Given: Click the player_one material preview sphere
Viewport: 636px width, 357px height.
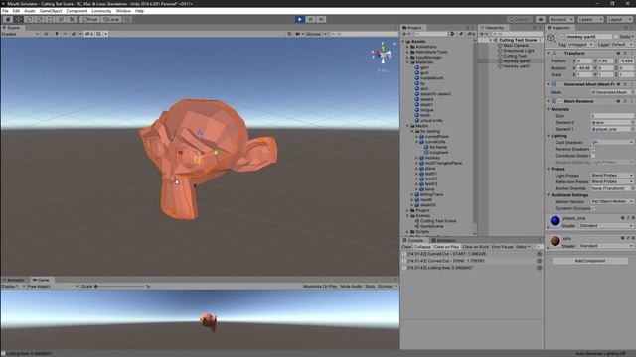Looking at the screenshot, I should coord(555,220).
